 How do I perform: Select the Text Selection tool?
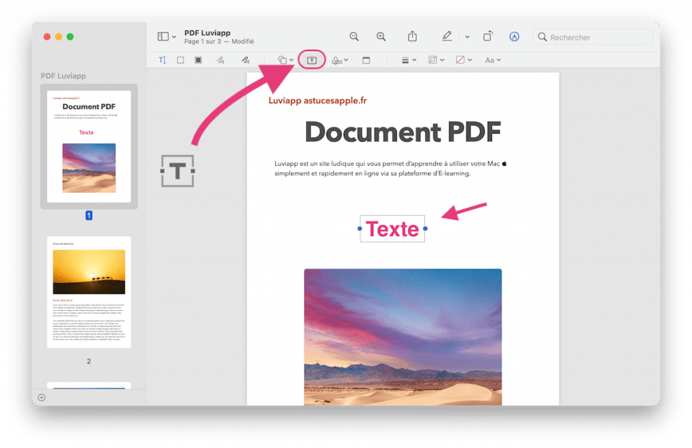pyautogui.click(x=162, y=59)
